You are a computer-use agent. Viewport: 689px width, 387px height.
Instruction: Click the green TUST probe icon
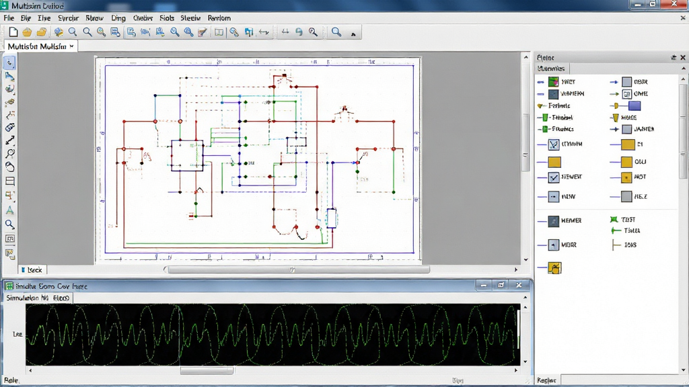tap(614, 220)
